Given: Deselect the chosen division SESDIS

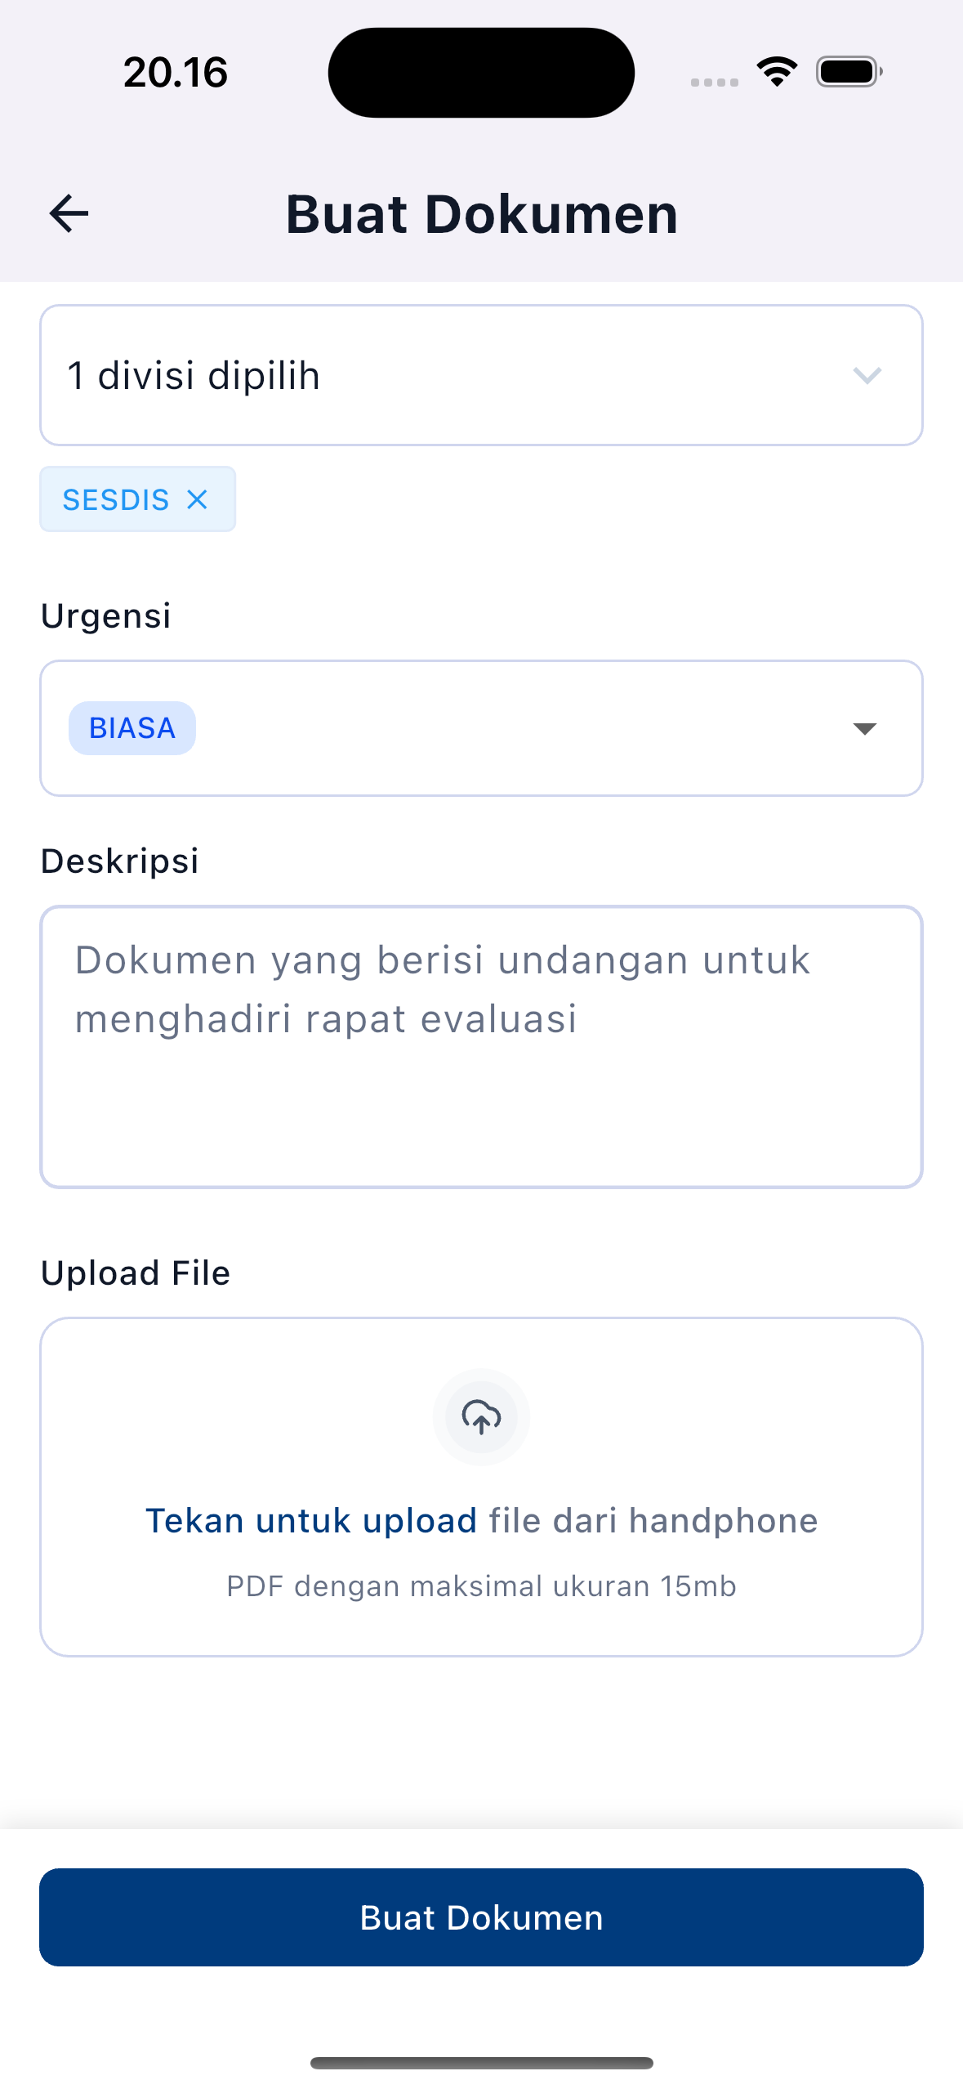Looking at the screenshot, I should click(x=196, y=499).
